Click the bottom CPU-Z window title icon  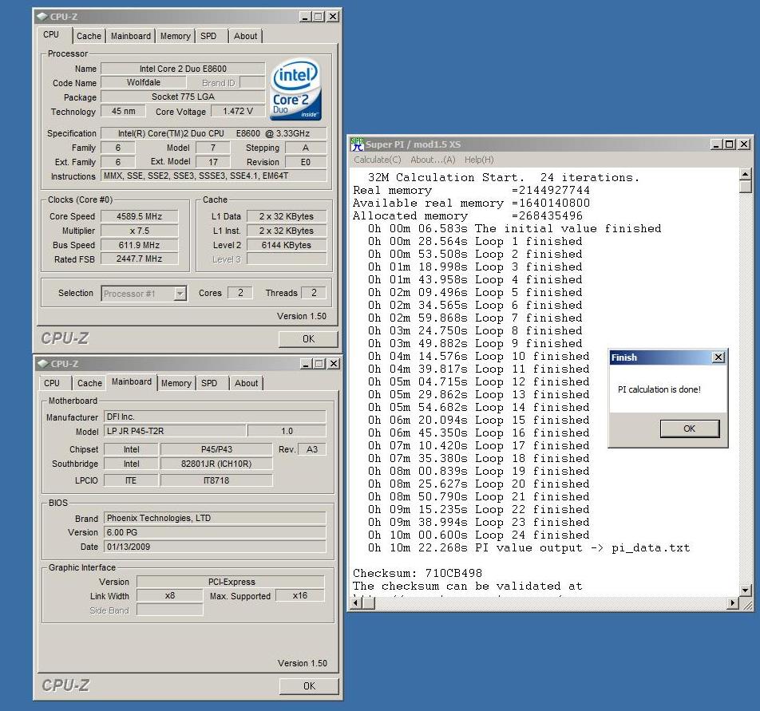tap(43, 364)
